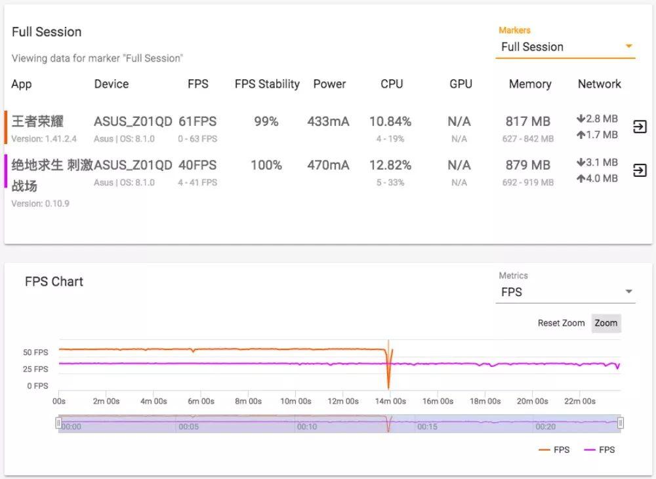Click the Reset Zoom button
656x479 pixels.
[x=561, y=323]
